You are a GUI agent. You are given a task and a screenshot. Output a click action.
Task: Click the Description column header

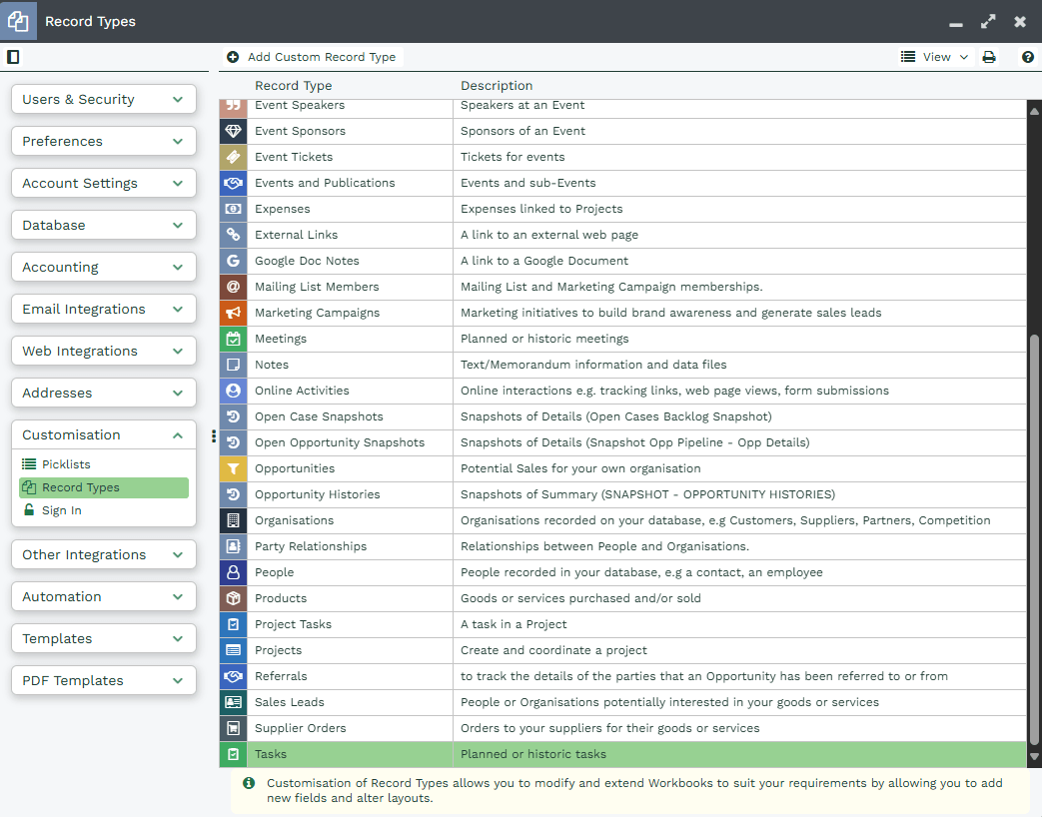tap(497, 86)
